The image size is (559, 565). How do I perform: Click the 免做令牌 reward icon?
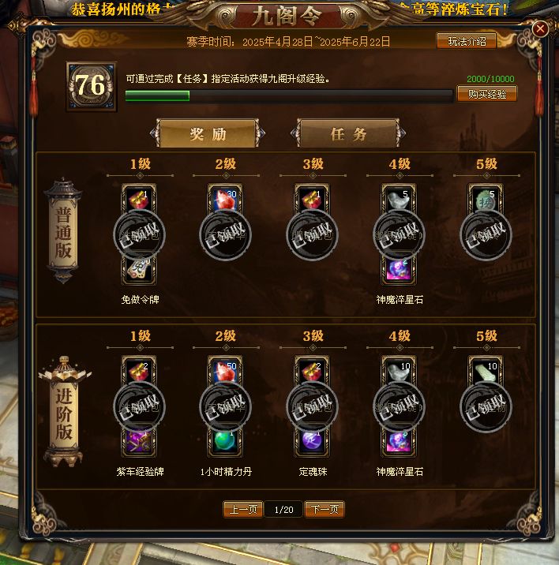139,270
